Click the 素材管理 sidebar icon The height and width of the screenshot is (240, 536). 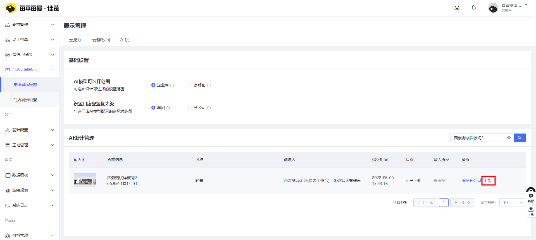point(8,25)
